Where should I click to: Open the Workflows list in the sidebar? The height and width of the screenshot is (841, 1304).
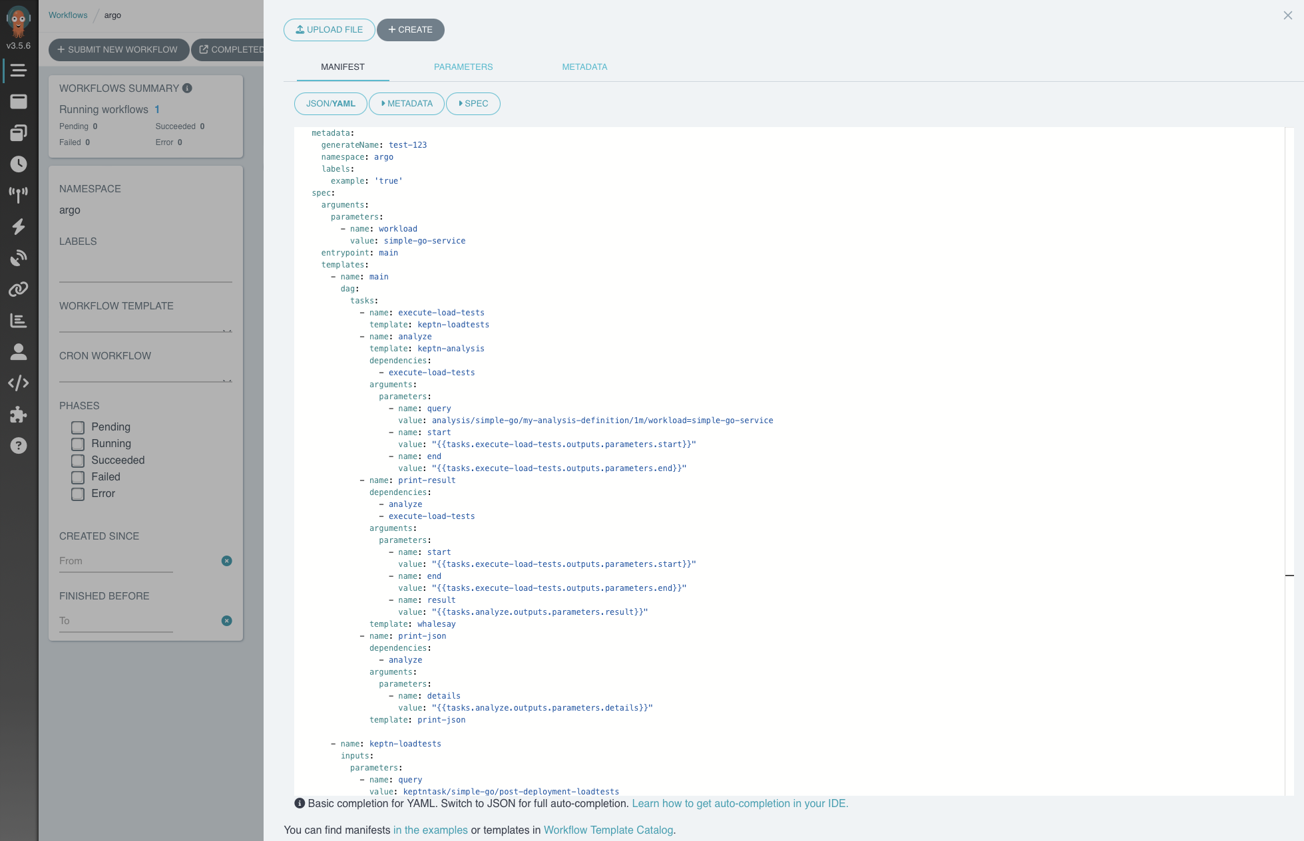click(x=19, y=70)
